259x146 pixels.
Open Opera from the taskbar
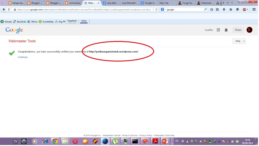(75, 141)
